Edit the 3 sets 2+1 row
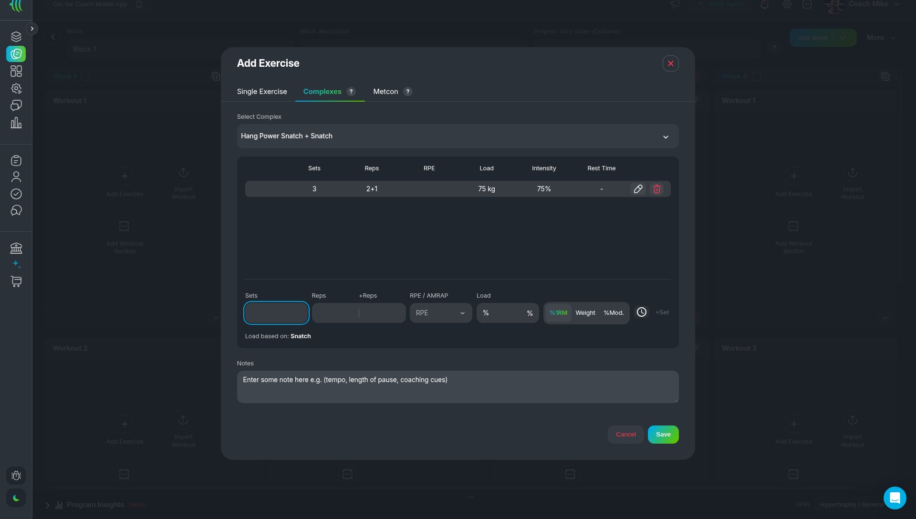 point(638,189)
